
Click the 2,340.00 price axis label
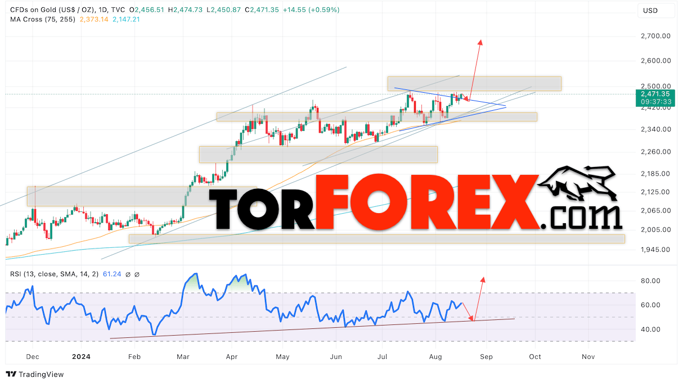click(656, 129)
